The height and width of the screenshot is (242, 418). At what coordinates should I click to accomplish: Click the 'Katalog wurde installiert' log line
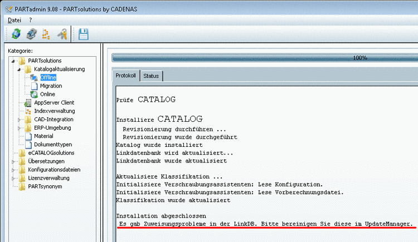click(x=159, y=145)
